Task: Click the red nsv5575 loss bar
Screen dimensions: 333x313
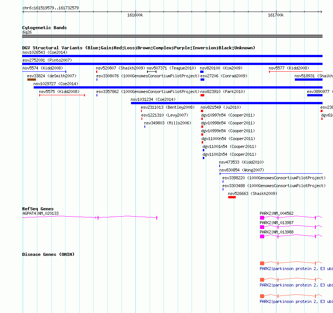Action: point(62,95)
